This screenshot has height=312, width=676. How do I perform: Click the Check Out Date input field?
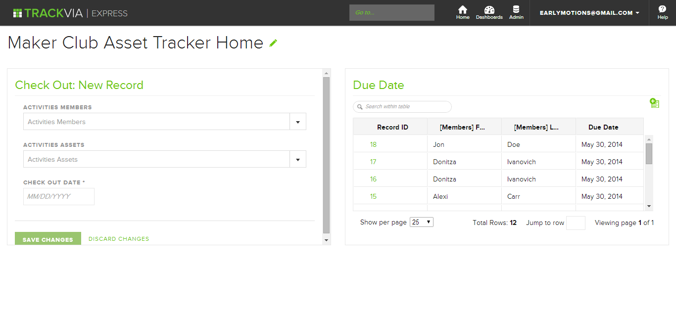pos(59,196)
